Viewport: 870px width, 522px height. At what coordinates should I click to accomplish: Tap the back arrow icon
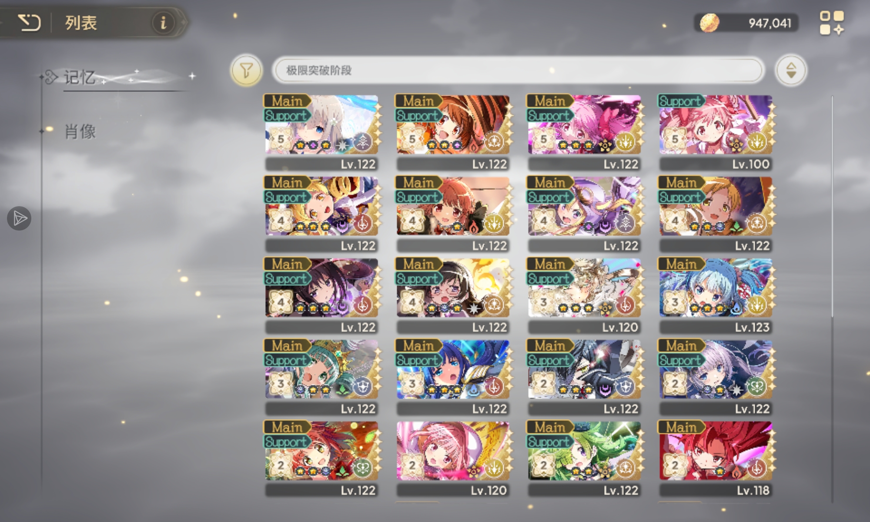coord(30,23)
